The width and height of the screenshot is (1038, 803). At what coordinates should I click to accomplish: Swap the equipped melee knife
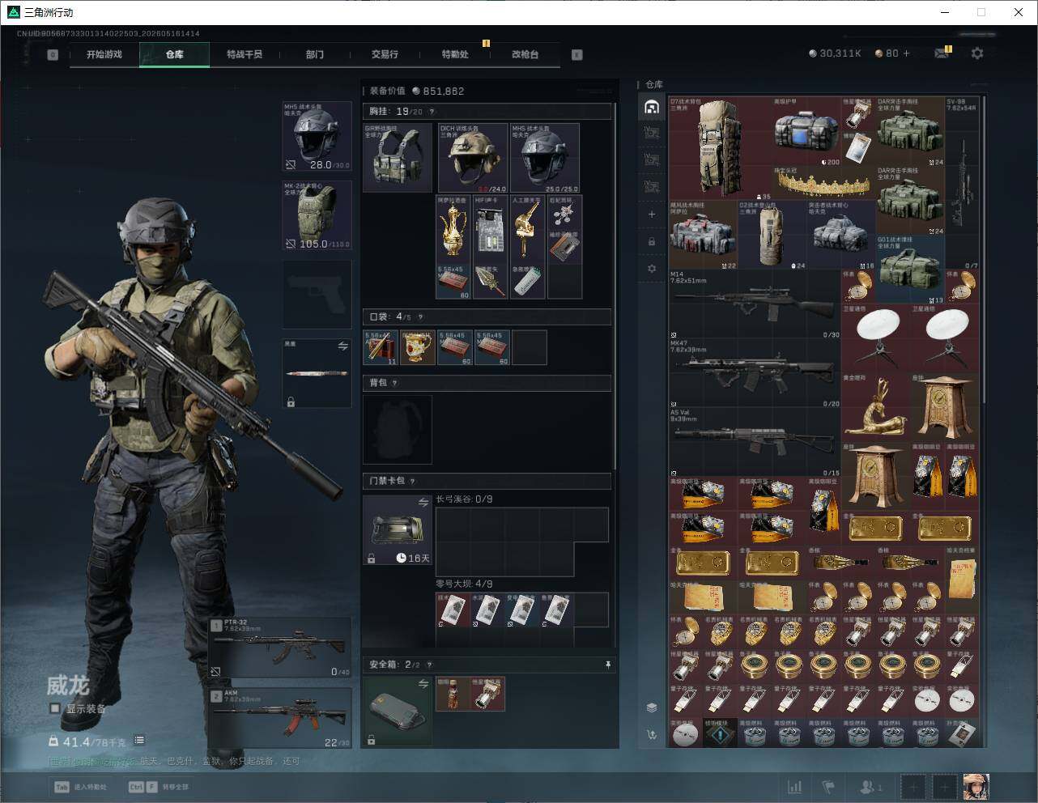[x=343, y=346]
